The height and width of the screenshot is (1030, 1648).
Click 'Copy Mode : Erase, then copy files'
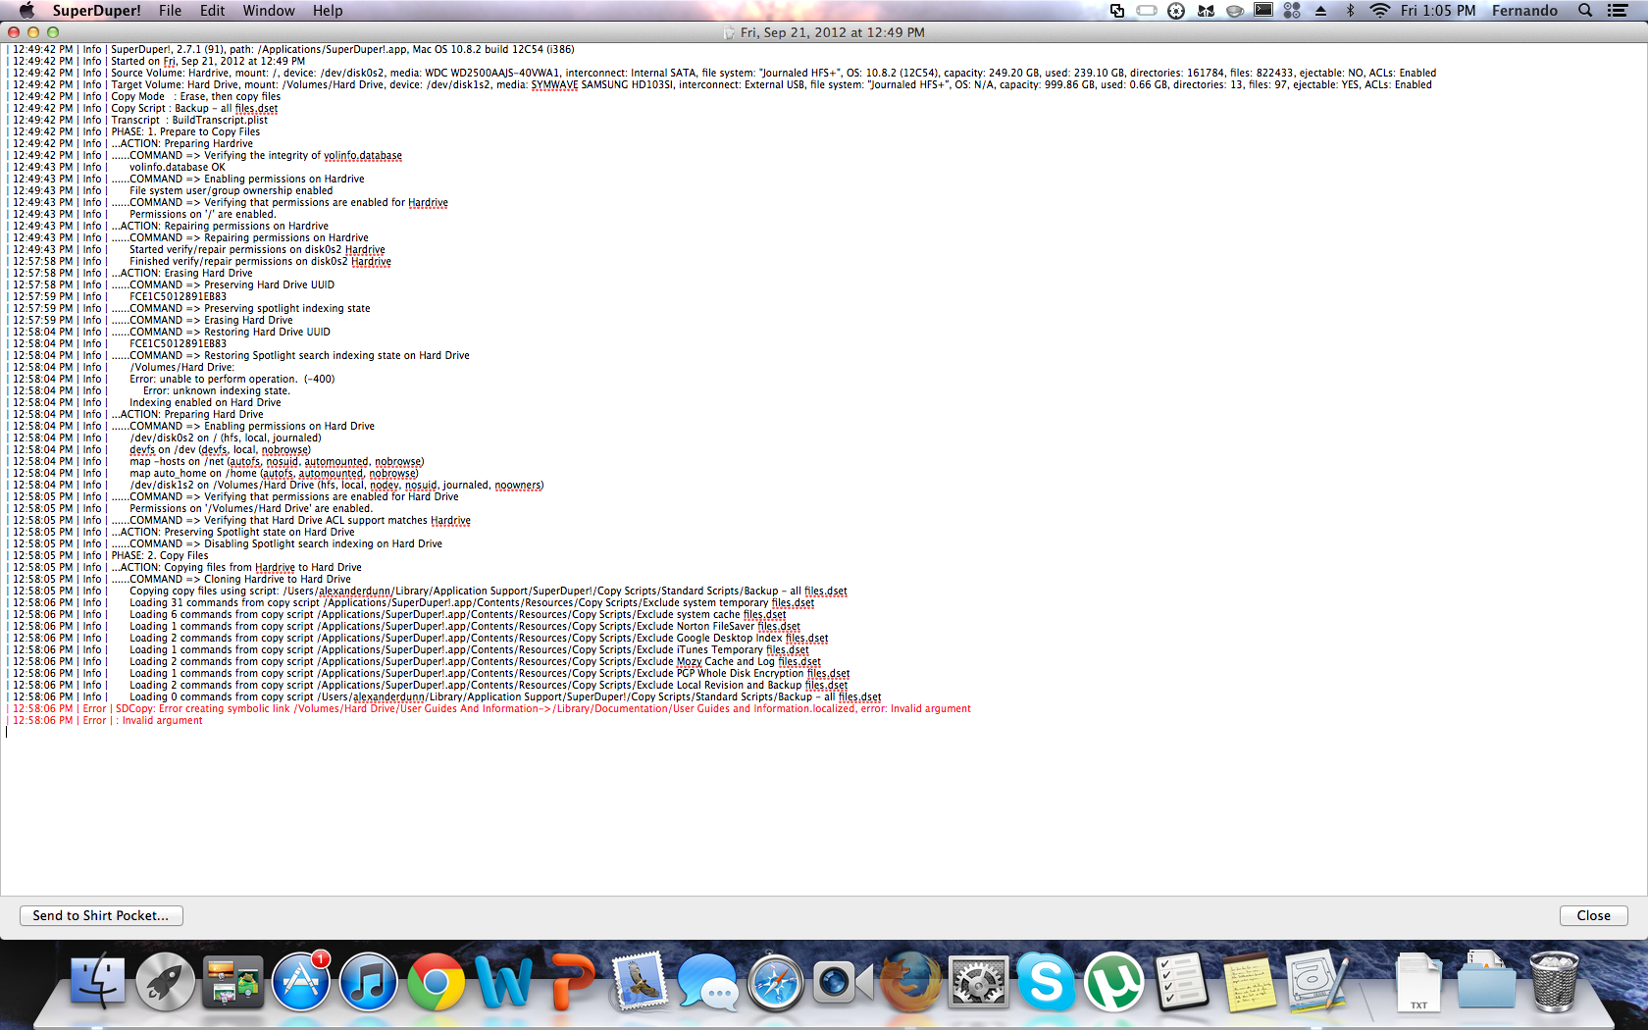[x=195, y=96]
